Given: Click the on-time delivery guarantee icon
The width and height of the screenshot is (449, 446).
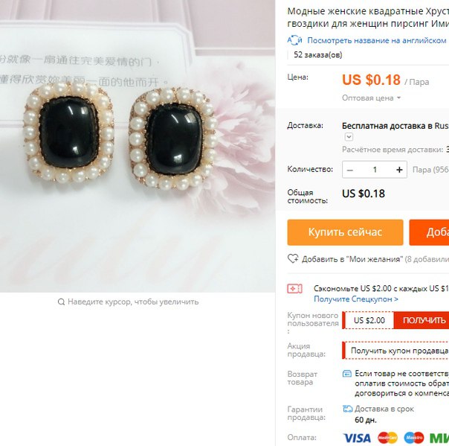Looking at the screenshot, I should tap(348, 409).
